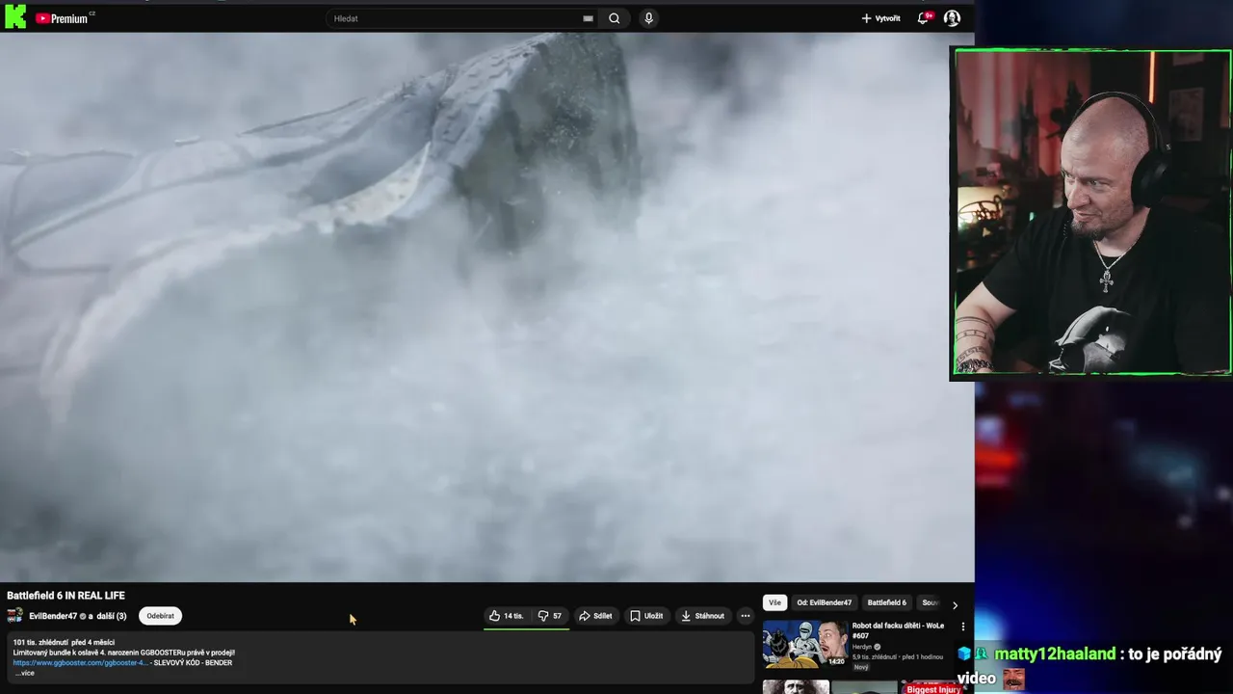The width and height of the screenshot is (1233, 694).
Task: Open the Biggest Injury video thumbnail
Action: pyautogui.click(x=931, y=687)
